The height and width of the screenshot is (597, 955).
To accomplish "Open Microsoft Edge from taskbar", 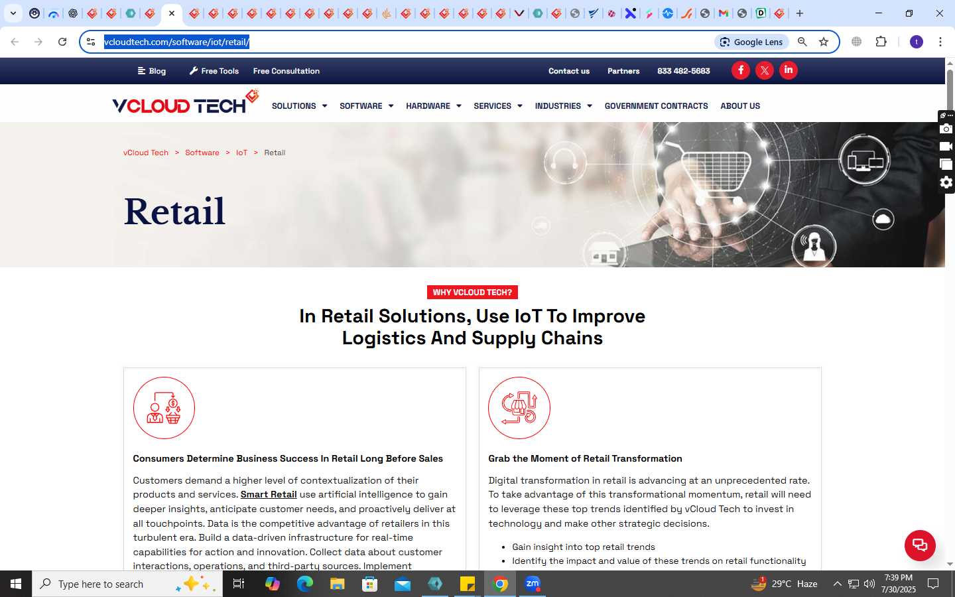I will [x=305, y=584].
